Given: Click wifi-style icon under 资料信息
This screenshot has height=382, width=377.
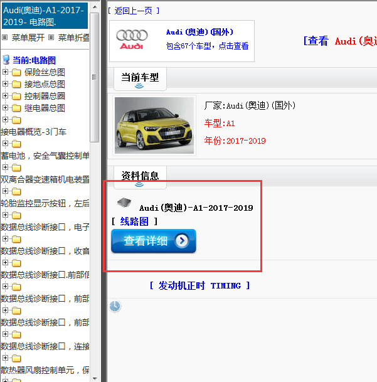Looking at the screenshot, I should [139, 184].
